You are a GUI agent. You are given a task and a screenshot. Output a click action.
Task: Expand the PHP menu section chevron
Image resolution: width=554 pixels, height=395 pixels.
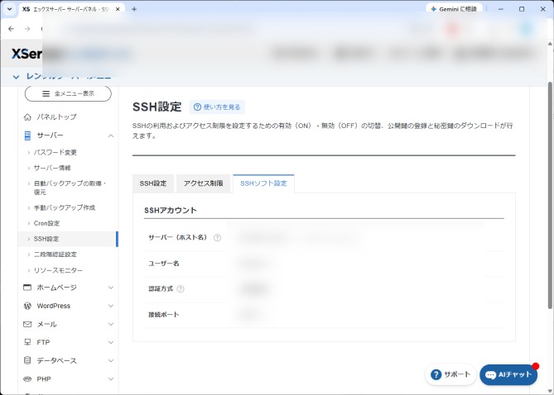pos(111,378)
